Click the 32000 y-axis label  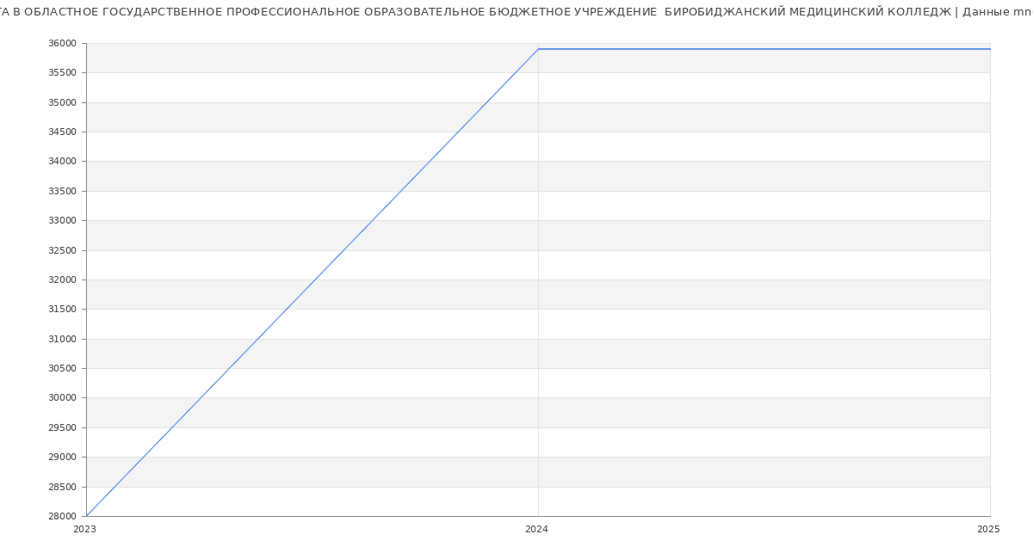(x=63, y=279)
